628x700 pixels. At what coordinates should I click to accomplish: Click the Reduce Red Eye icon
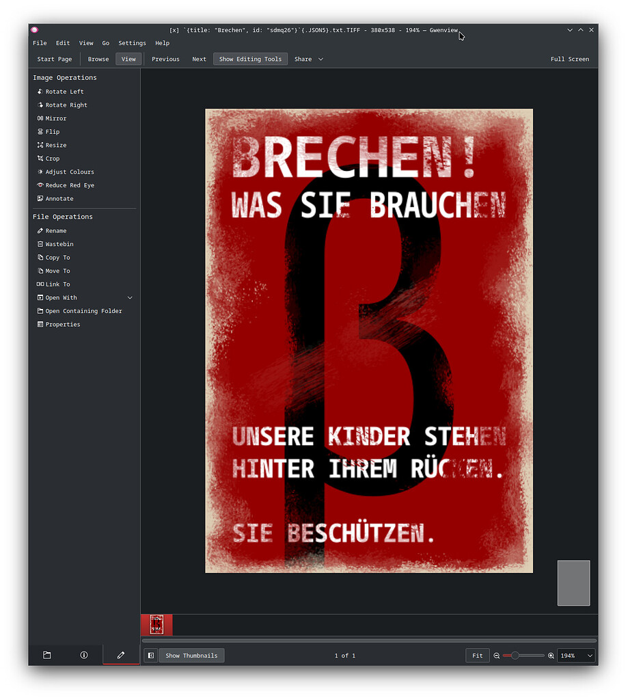pos(40,185)
